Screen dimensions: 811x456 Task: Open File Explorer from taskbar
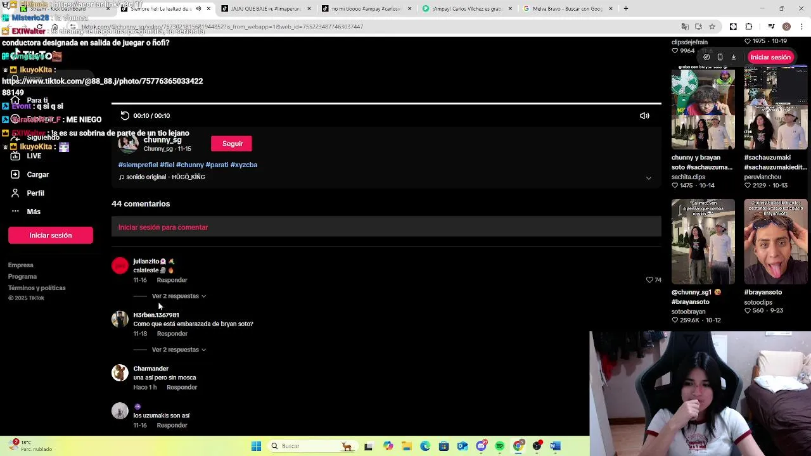coord(406,446)
